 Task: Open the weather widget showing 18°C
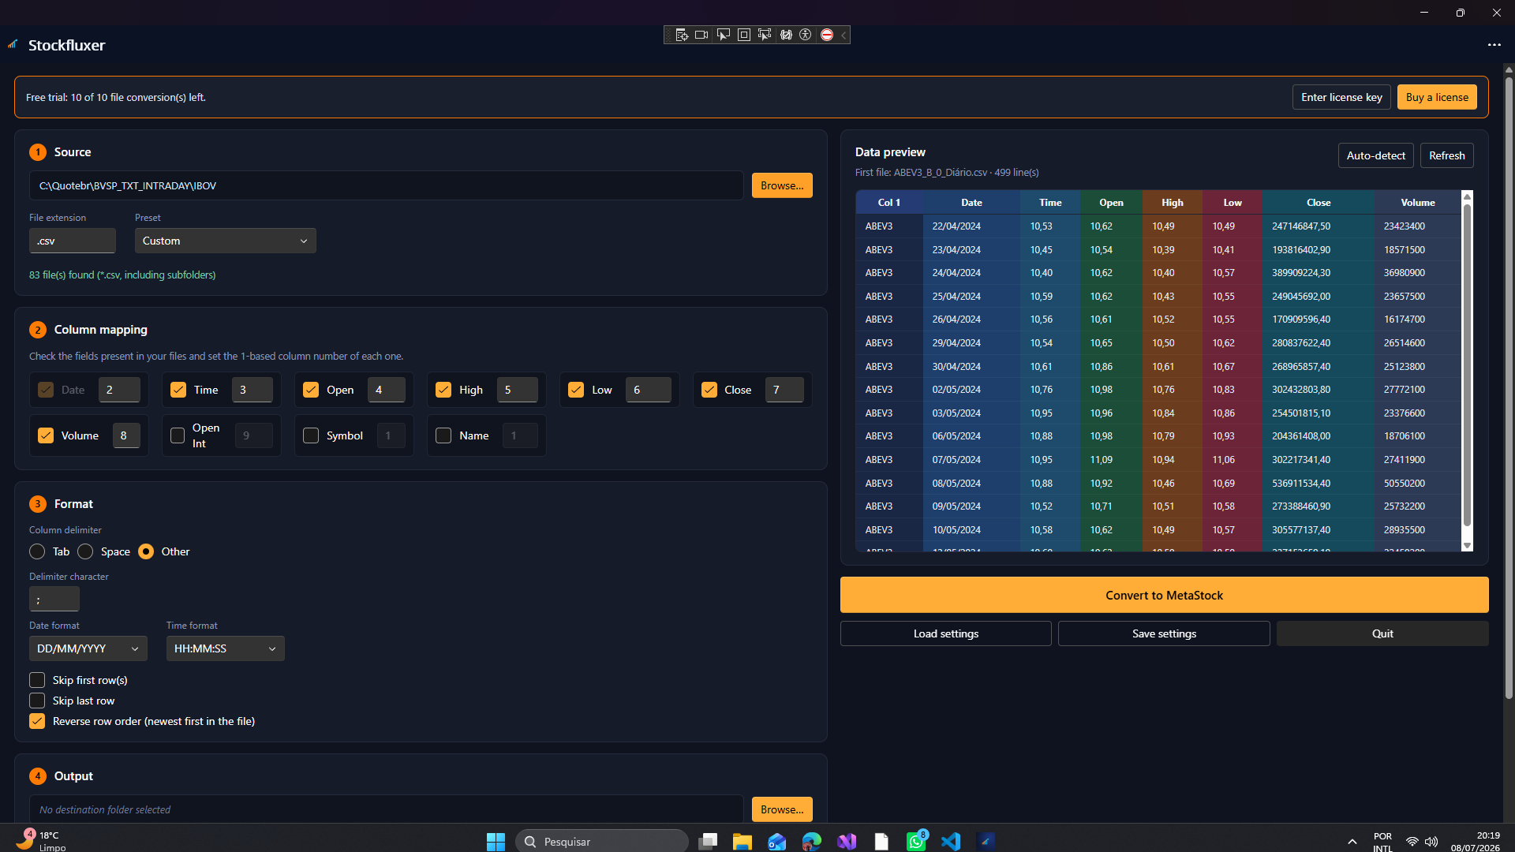(39, 841)
